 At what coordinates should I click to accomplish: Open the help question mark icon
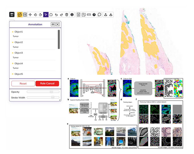coord(94,15)
